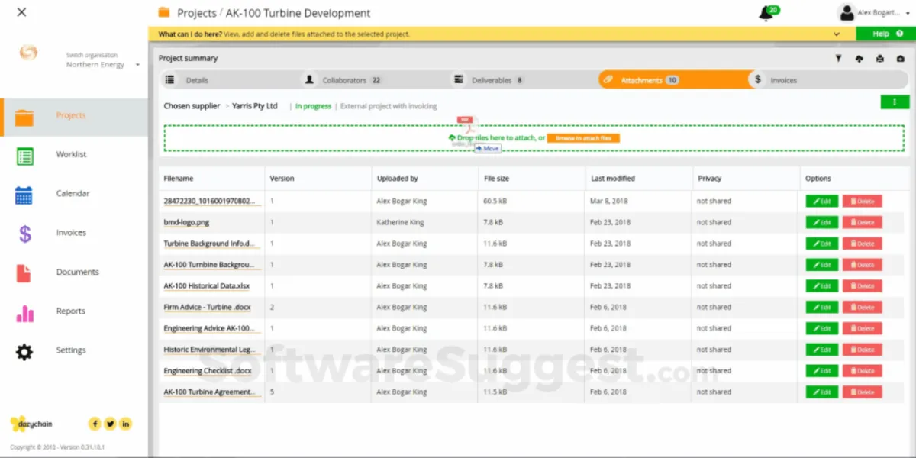Click the cloud upload icon
This screenshot has width=916, height=458.
coord(859,59)
